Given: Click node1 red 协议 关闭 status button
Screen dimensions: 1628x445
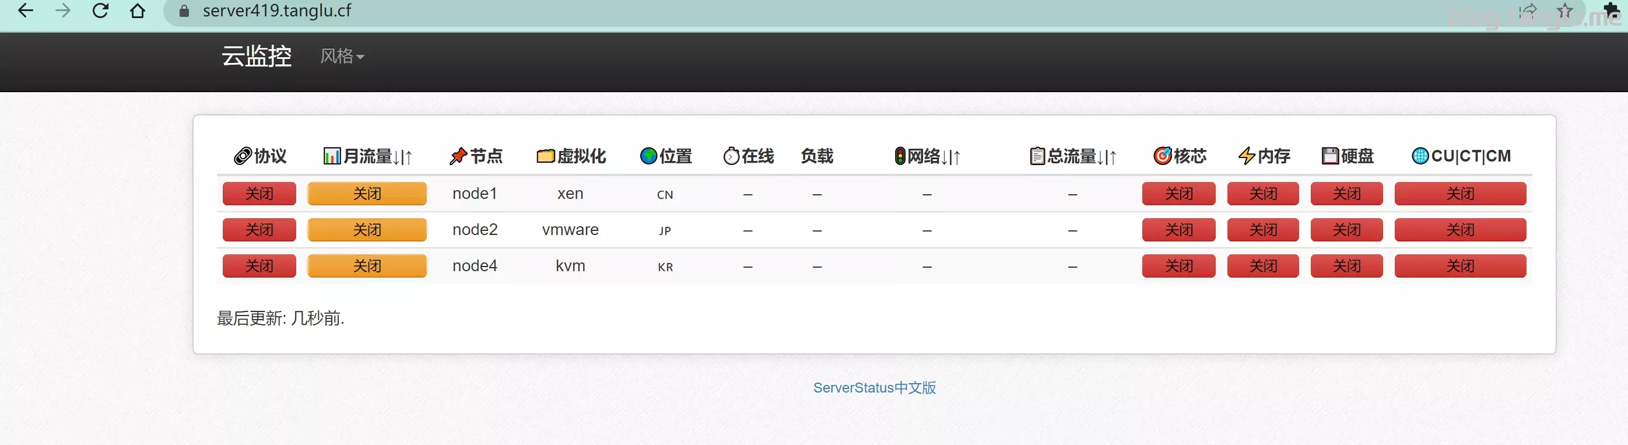Looking at the screenshot, I should [x=259, y=194].
